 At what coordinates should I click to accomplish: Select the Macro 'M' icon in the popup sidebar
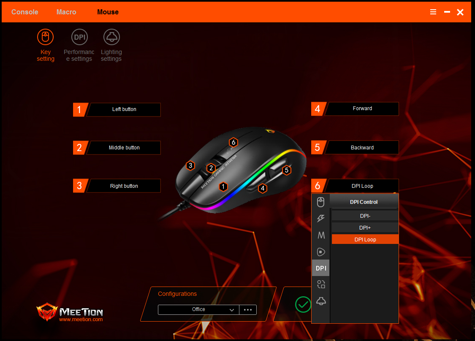(x=320, y=235)
